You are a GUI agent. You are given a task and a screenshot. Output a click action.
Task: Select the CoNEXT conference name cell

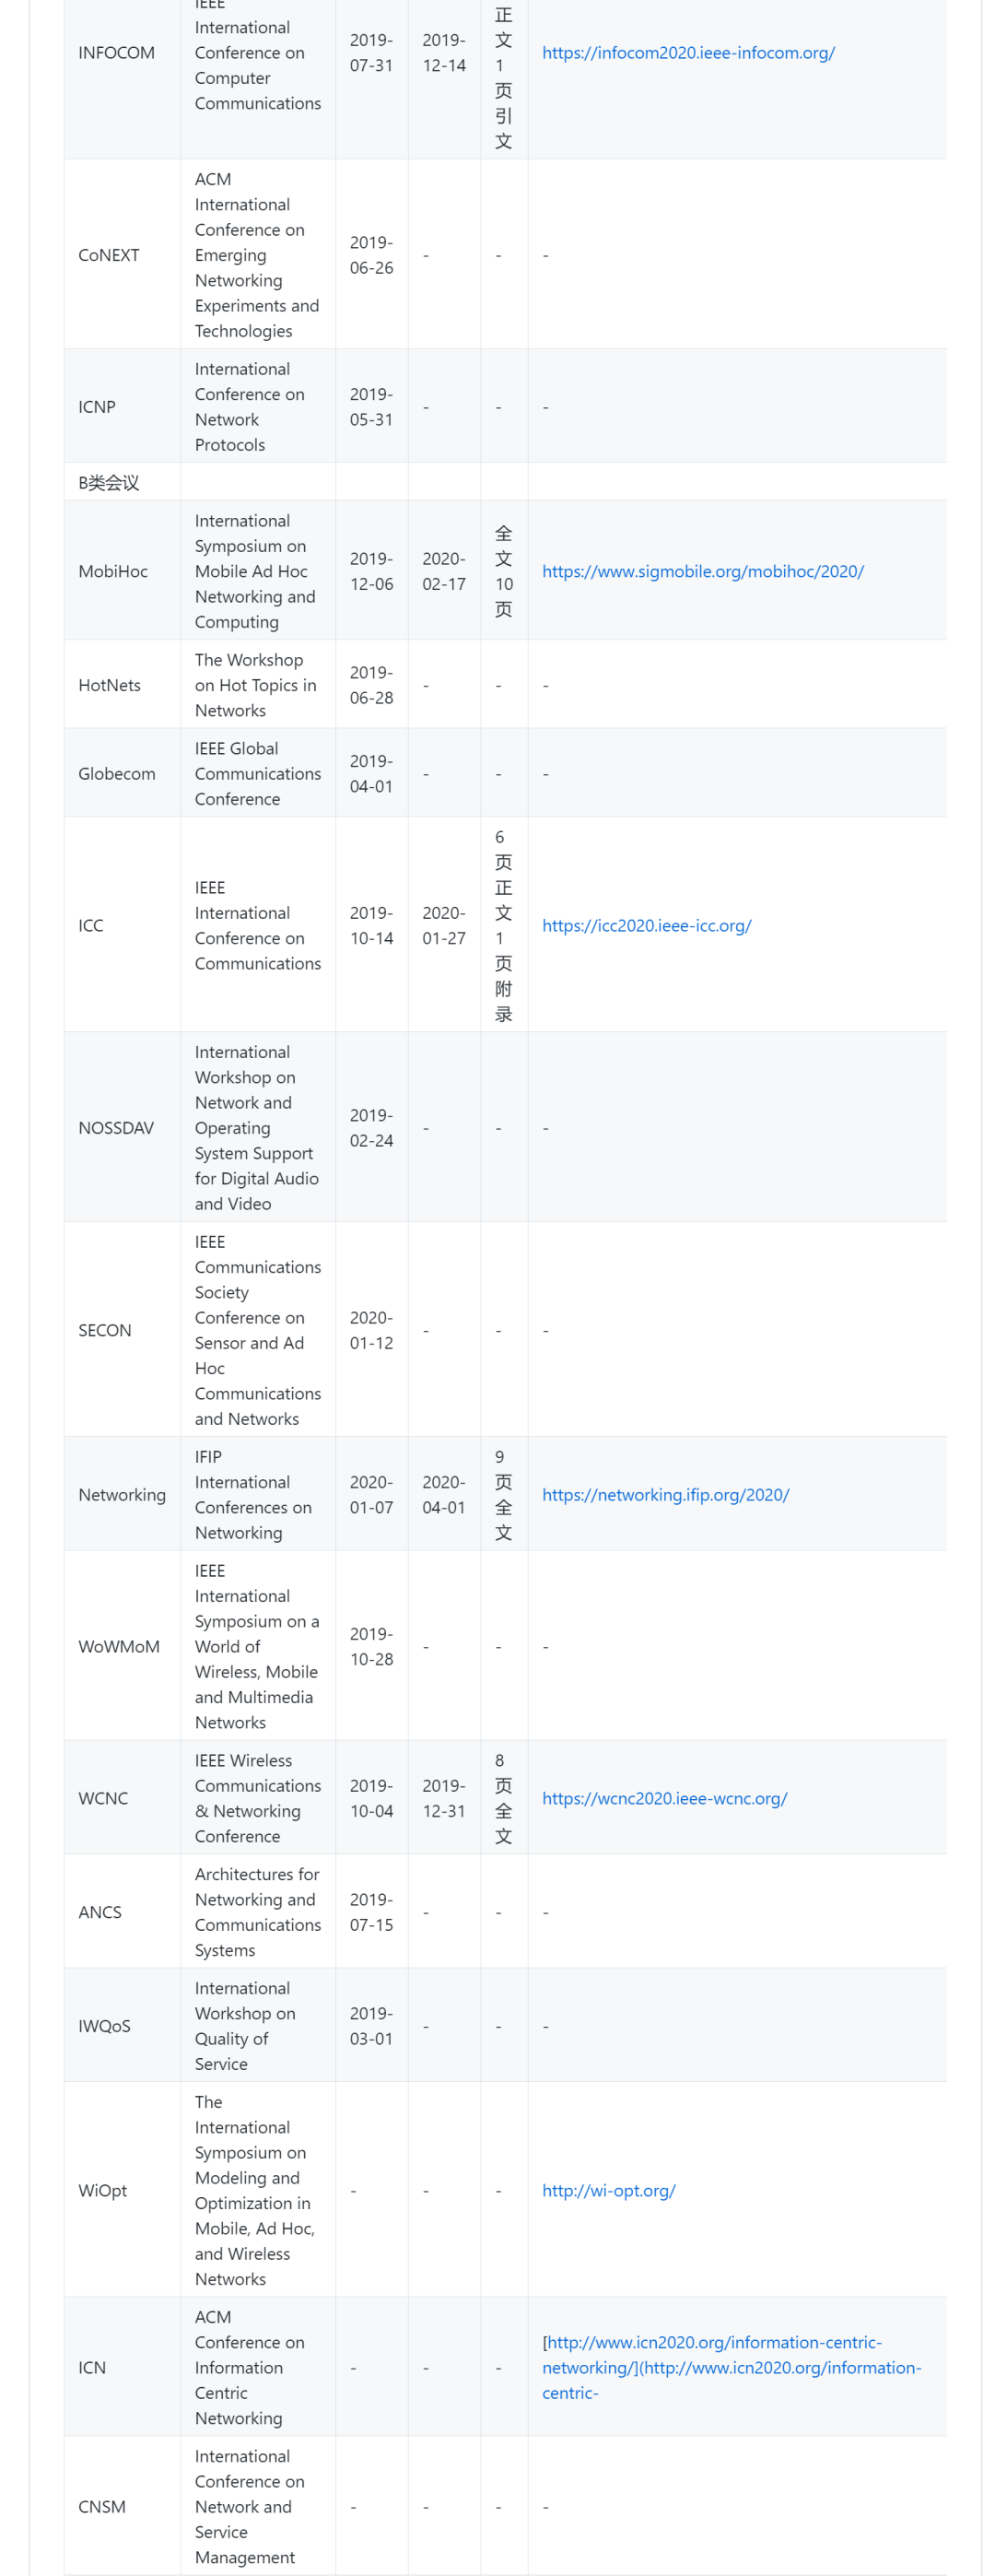tap(109, 255)
